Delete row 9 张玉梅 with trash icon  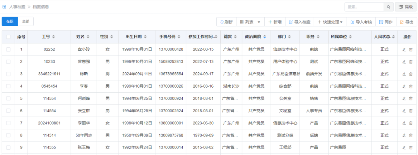click(x=411, y=148)
